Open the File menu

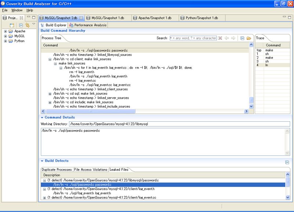point(5,10)
